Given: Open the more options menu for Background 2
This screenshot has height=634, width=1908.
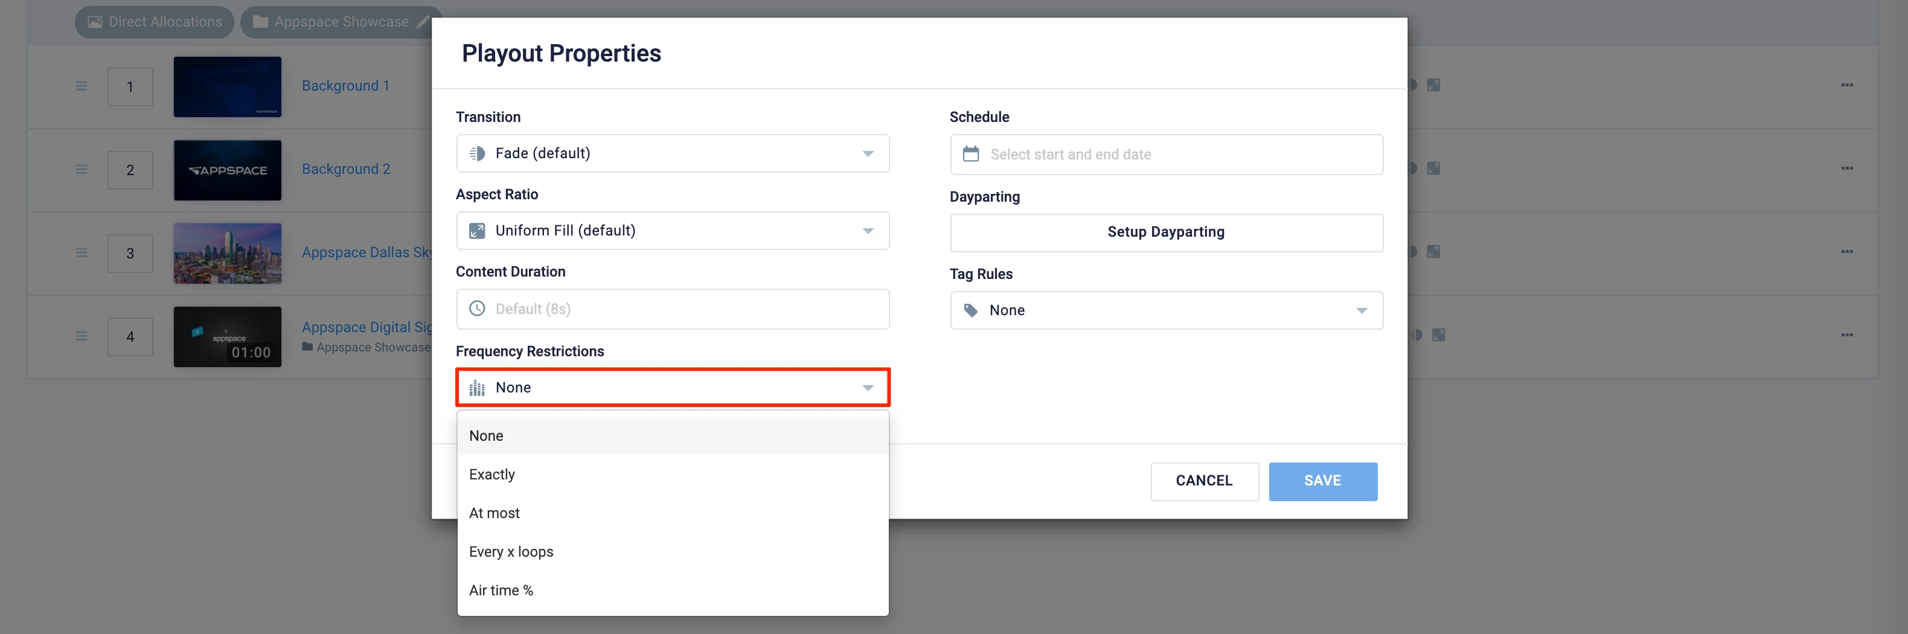Looking at the screenshot, I should pos(1846,169).
